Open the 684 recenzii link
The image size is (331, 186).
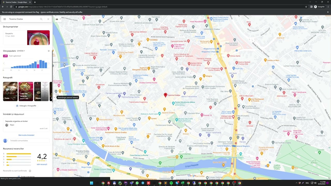42,164
